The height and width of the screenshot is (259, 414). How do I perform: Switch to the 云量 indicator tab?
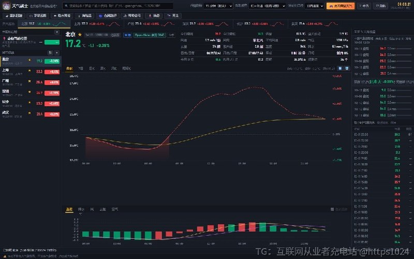[x=102, y=209]
